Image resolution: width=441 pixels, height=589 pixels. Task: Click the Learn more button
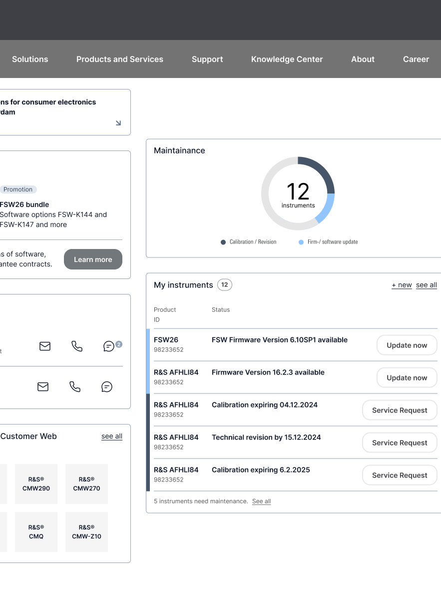[x=93, y=259]
